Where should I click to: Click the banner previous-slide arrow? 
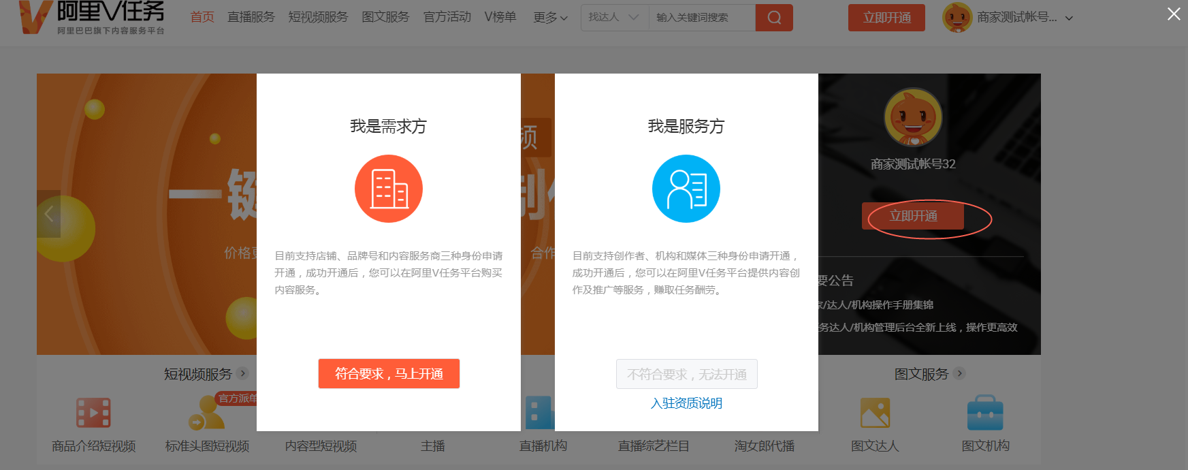pyautogui.click(x=48, y=214)
